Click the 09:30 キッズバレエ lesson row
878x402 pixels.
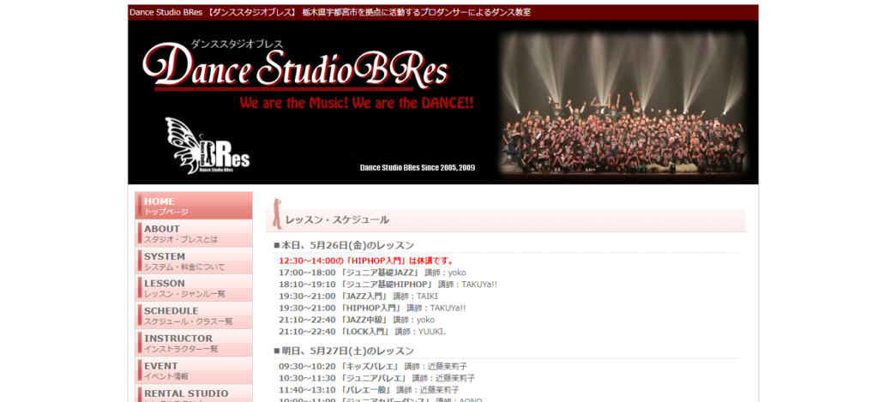tap(373, 367)
